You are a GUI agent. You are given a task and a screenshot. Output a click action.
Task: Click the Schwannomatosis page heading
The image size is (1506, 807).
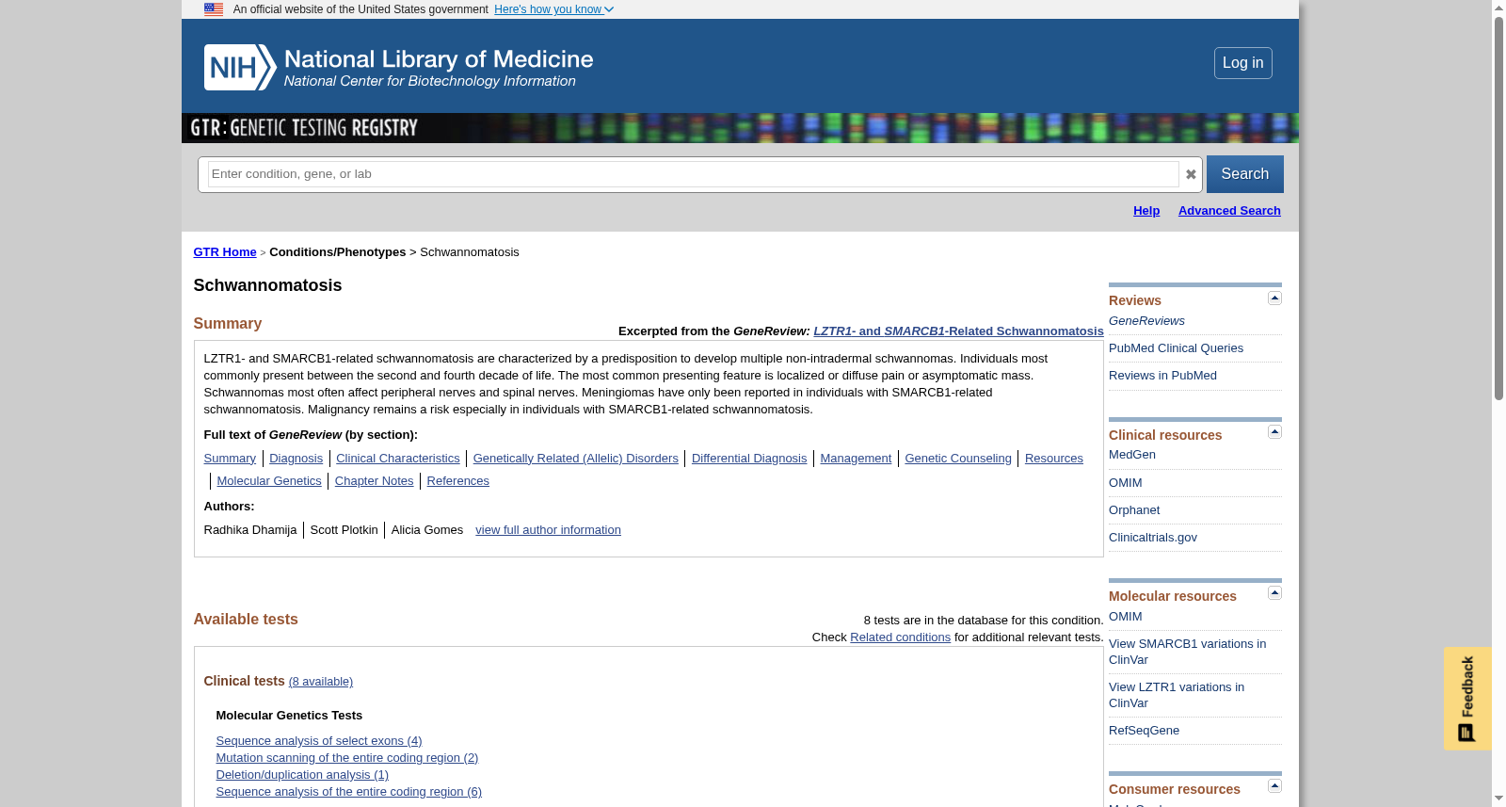coord(267,285)
